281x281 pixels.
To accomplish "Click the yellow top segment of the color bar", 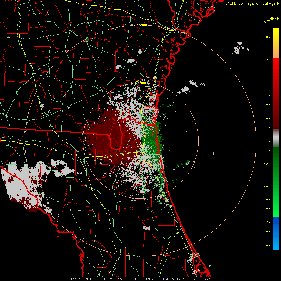I will [276, 43].
